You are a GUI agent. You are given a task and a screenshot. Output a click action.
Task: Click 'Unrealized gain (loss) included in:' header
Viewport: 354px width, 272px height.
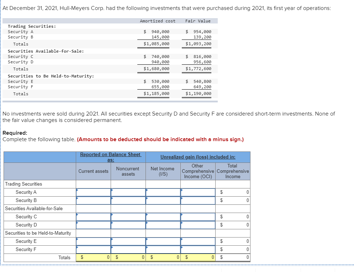(x=198, y=157)
